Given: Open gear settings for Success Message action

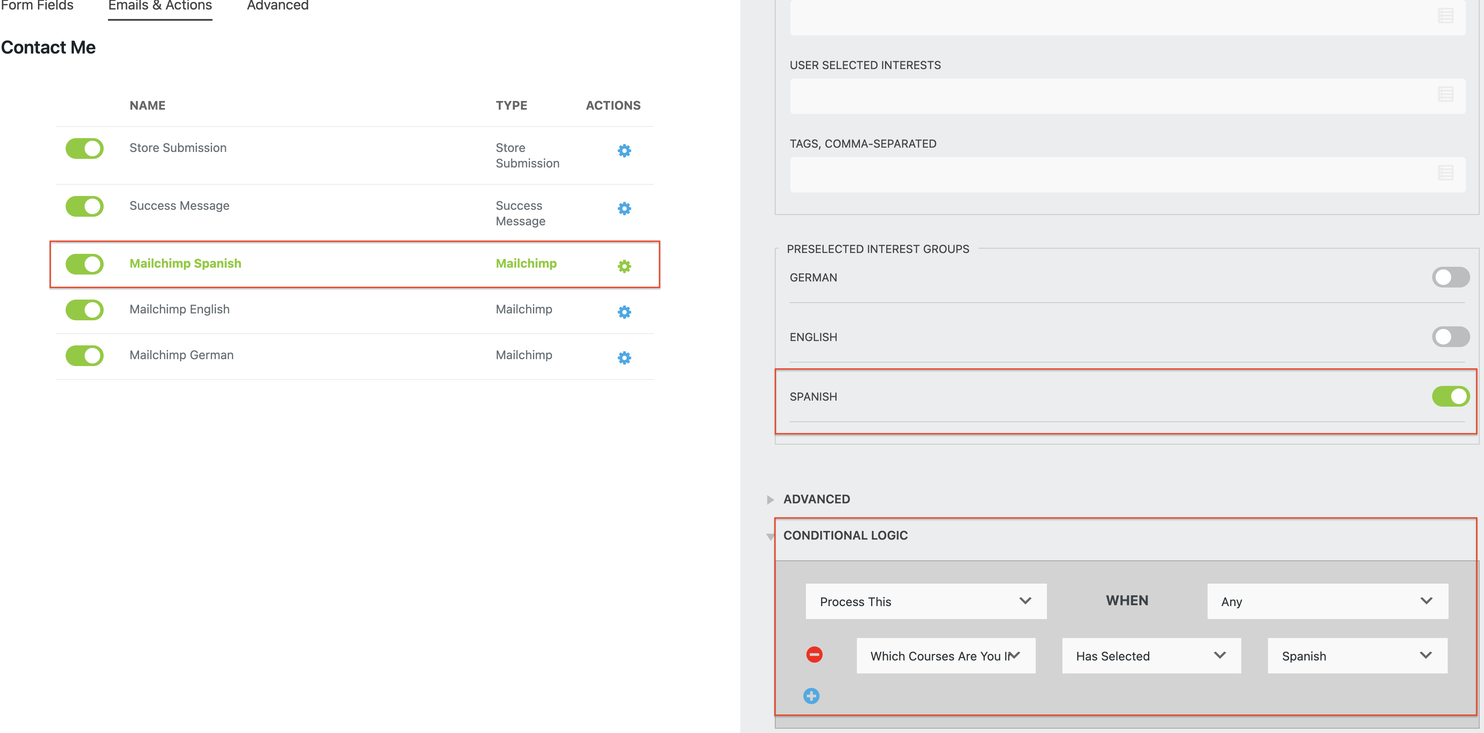Looking at the screenshot, I should [624, 209].
